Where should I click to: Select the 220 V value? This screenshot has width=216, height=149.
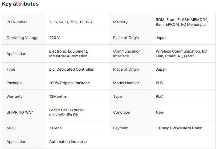[54, 38]
